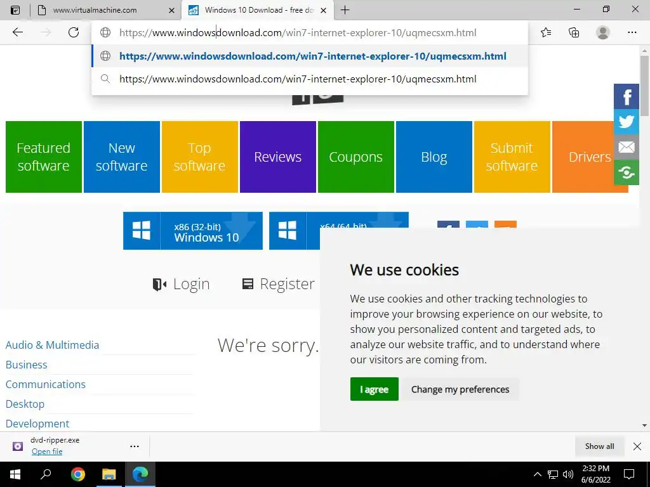Click Show all downloads button
The image size is (650, 487).
click(x=599, y=446)
